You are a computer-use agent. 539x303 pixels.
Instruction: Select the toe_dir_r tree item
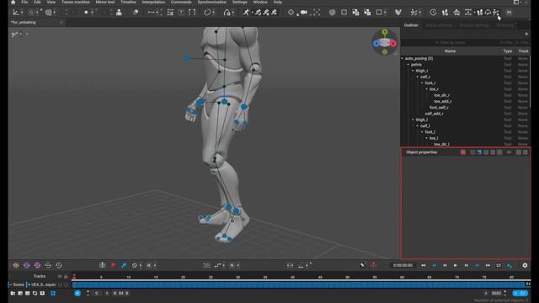441,95
